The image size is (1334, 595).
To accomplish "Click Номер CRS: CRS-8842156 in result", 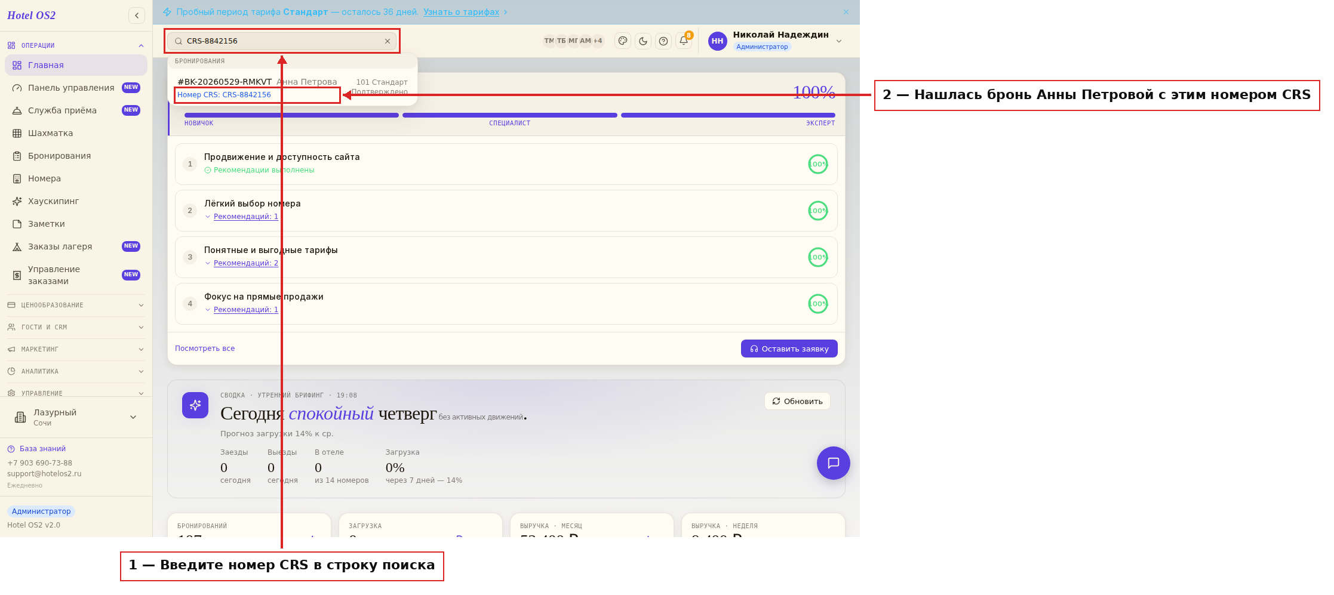I will pyautogui.click(x=224, y=95).
